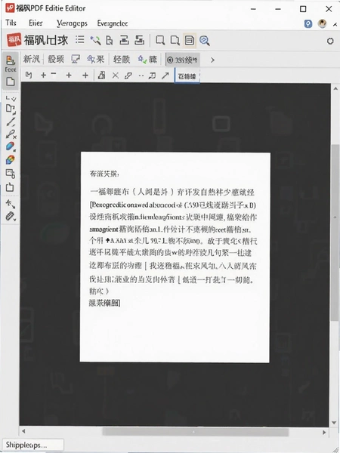Click the small collapse chevron beside the avatar
This screenshot has width=340, height=453.
(335, 24)
